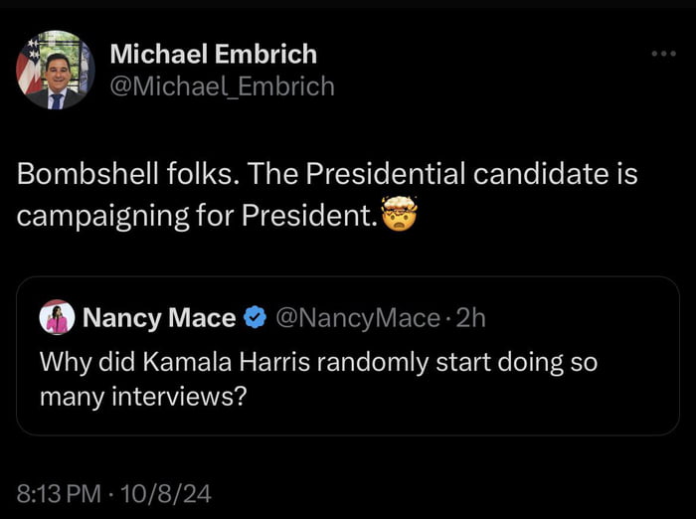Open Nancy Mace's small avatar
Image resolution: width=696 pixels, height=519 pixels.
57,318
